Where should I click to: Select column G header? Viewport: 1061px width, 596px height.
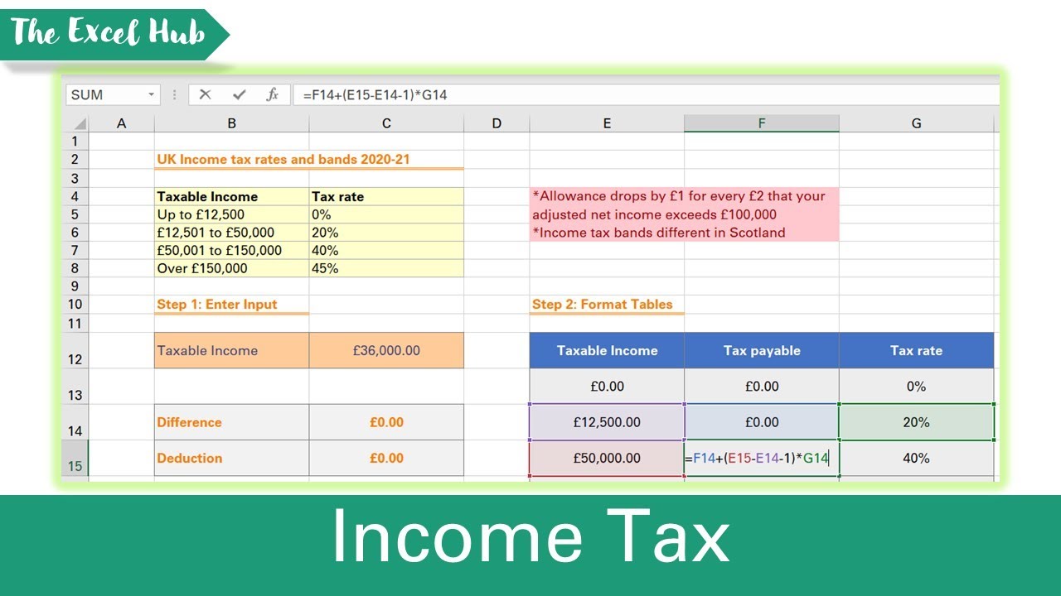tap(916, 123)
